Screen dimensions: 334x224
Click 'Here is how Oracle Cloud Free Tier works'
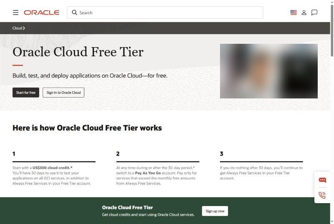coord(87,128)
